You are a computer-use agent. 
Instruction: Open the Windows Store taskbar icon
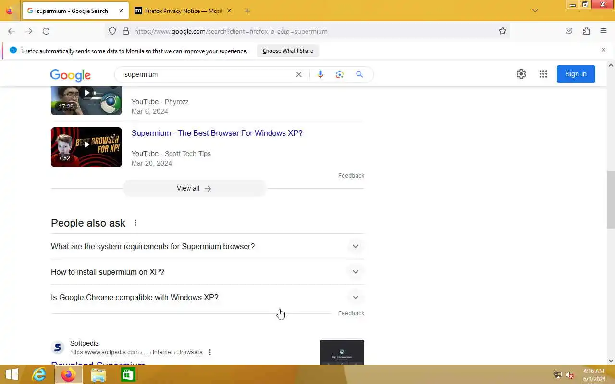128,374
